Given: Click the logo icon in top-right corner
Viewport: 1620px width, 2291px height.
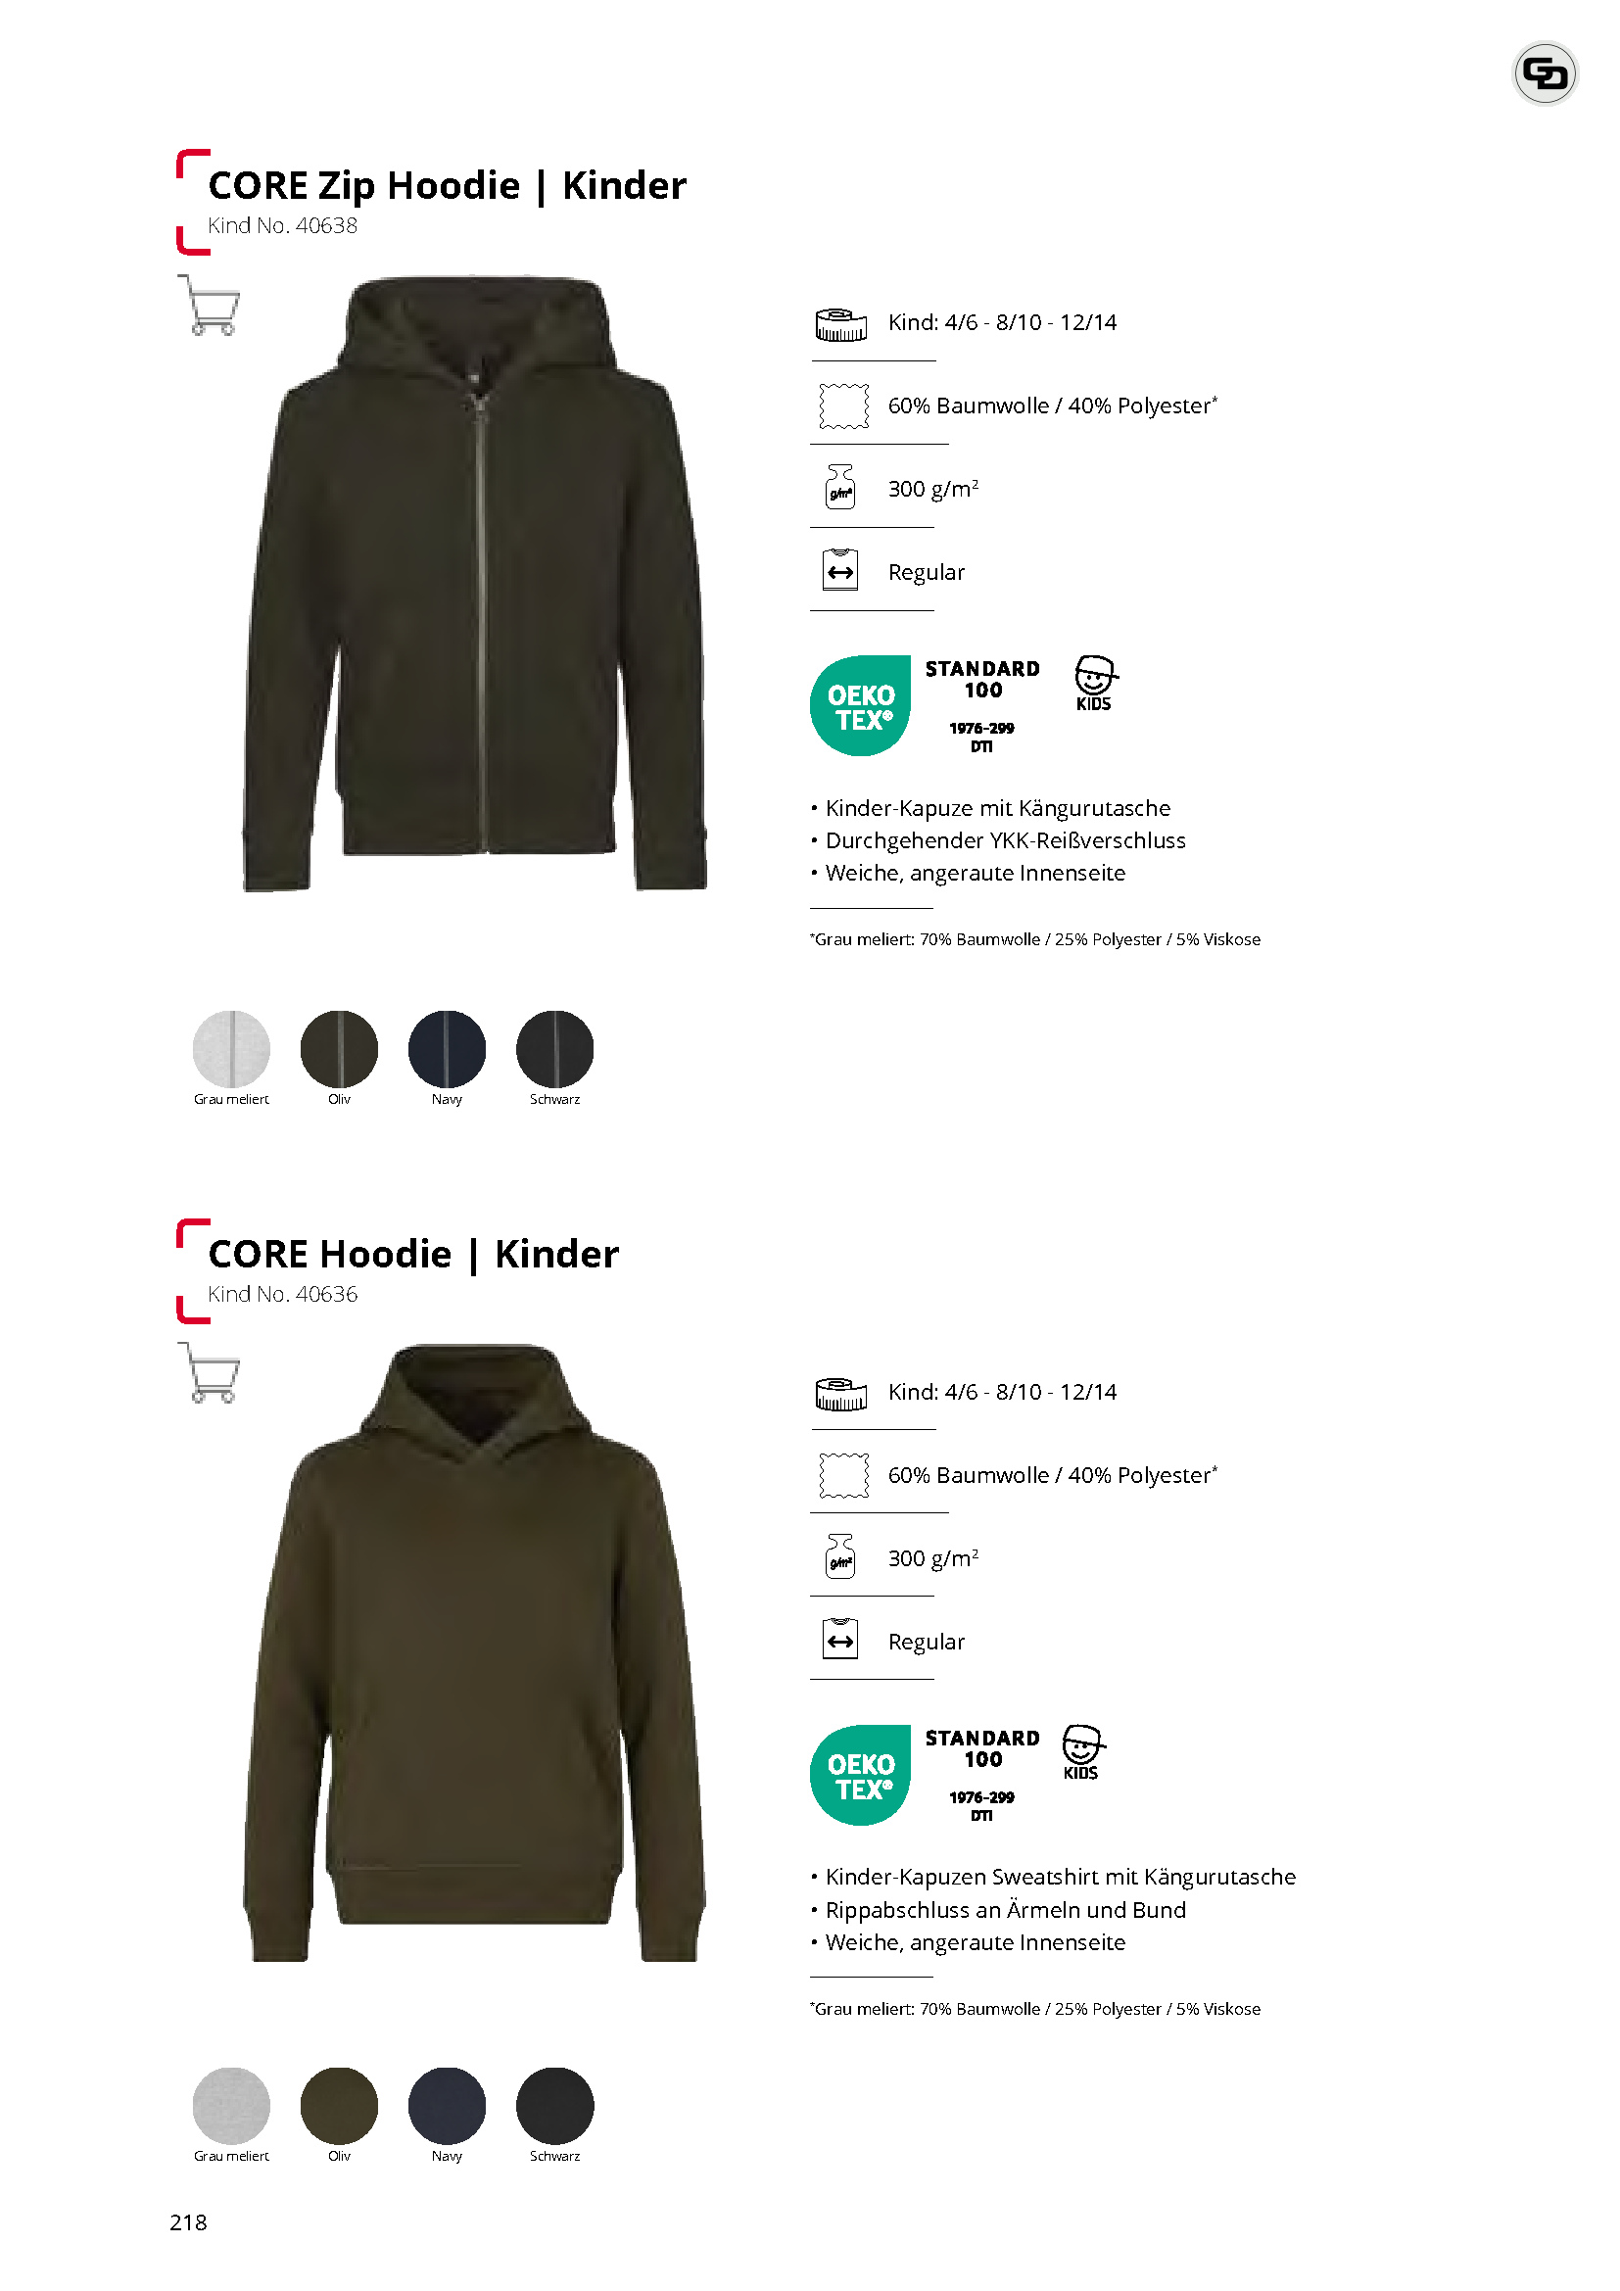Looking at the screenshot, I should pos(1545,73).
